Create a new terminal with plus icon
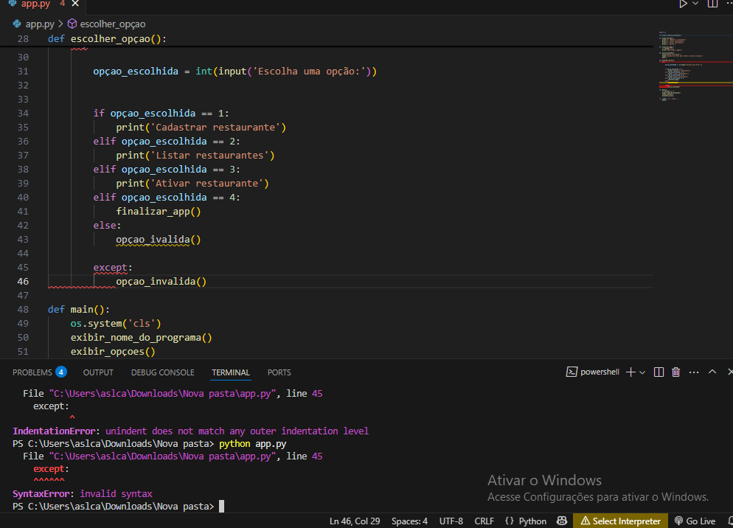733x528 pixels. (x=630, y=372)
